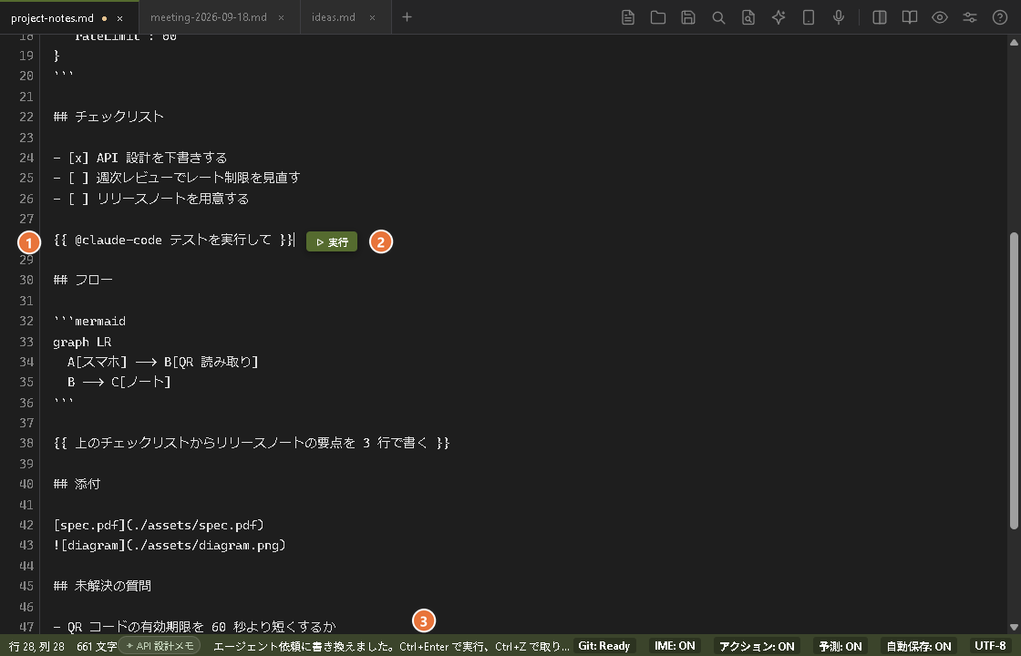Click the [spec.pdf](./assets/spec.pdf) link
Viewport: 1021px width, 656px height.
159,525
